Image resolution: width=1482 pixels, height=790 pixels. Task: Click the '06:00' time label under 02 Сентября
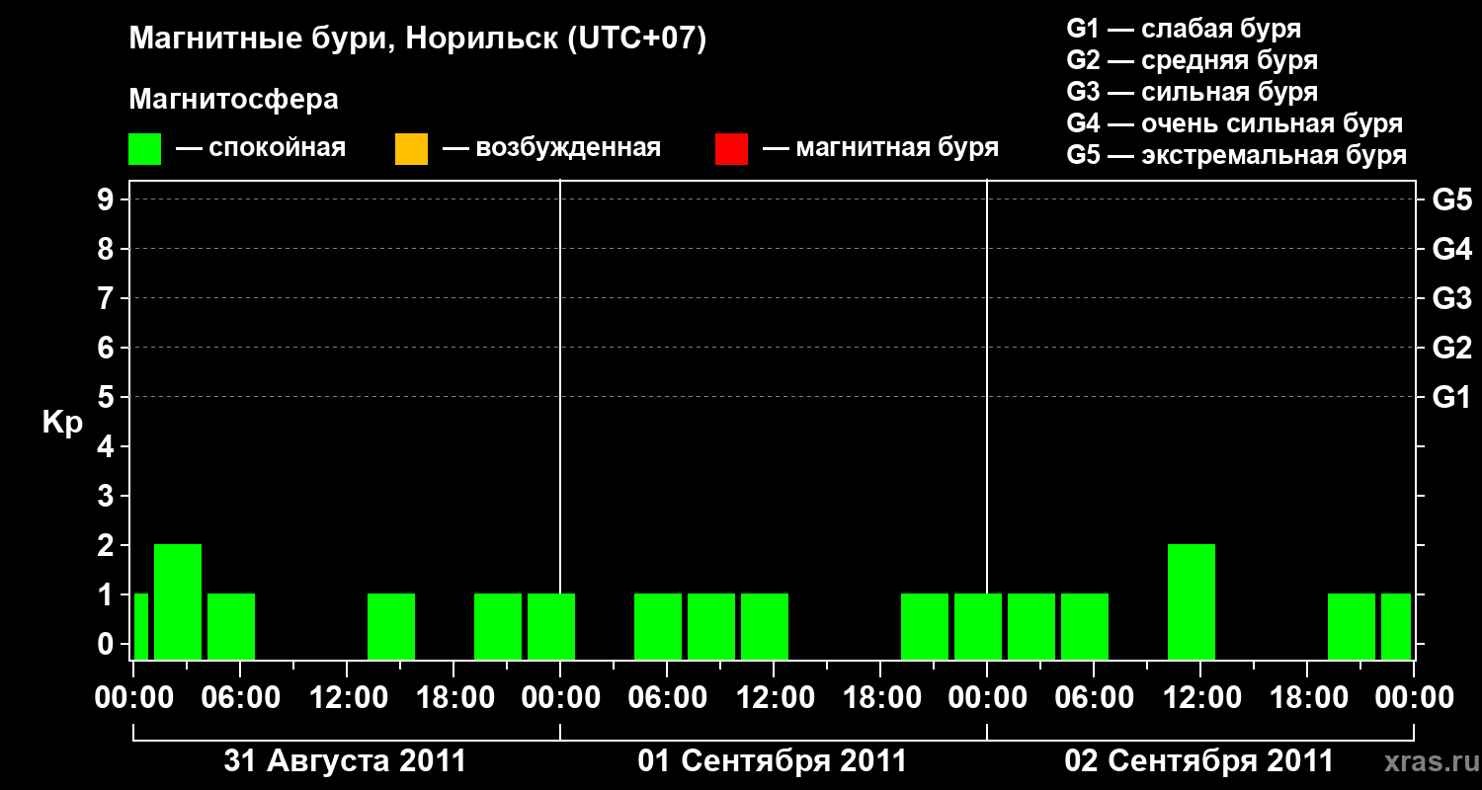pos(1094,697)
